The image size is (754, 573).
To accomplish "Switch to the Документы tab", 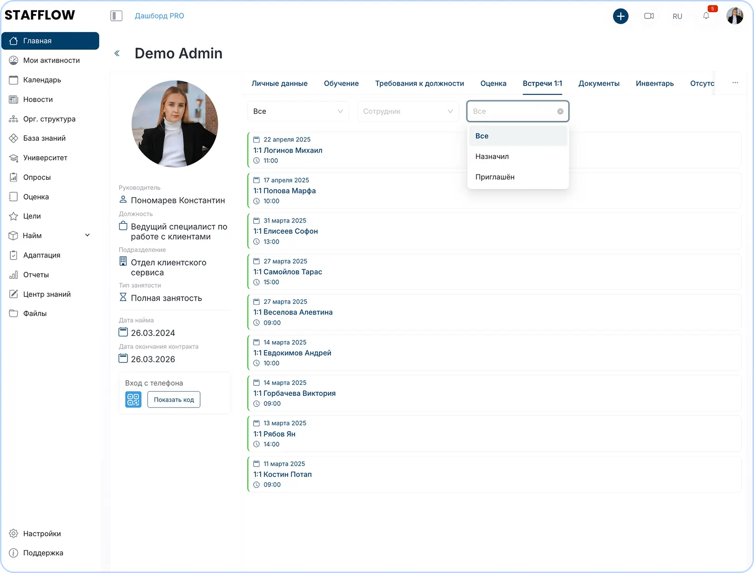I will tap(599, 84).
